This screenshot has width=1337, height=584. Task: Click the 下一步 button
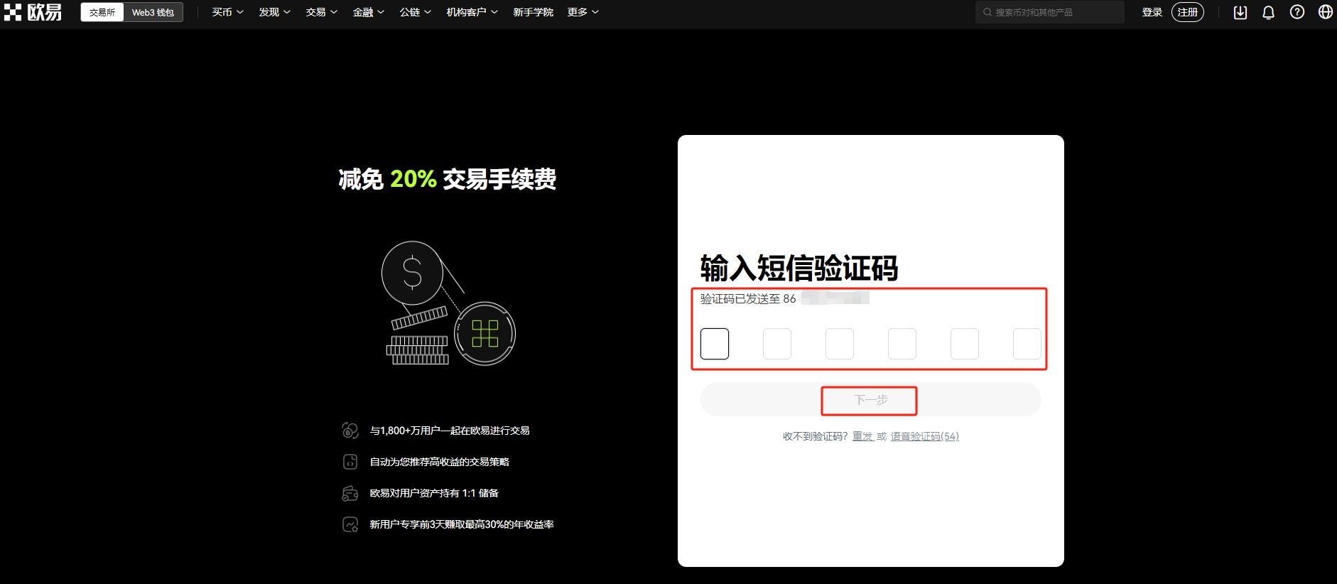[x=870, y=400]
